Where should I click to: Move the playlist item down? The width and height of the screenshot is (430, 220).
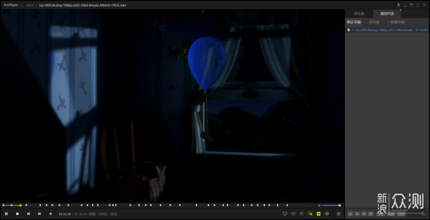(364, 214)
